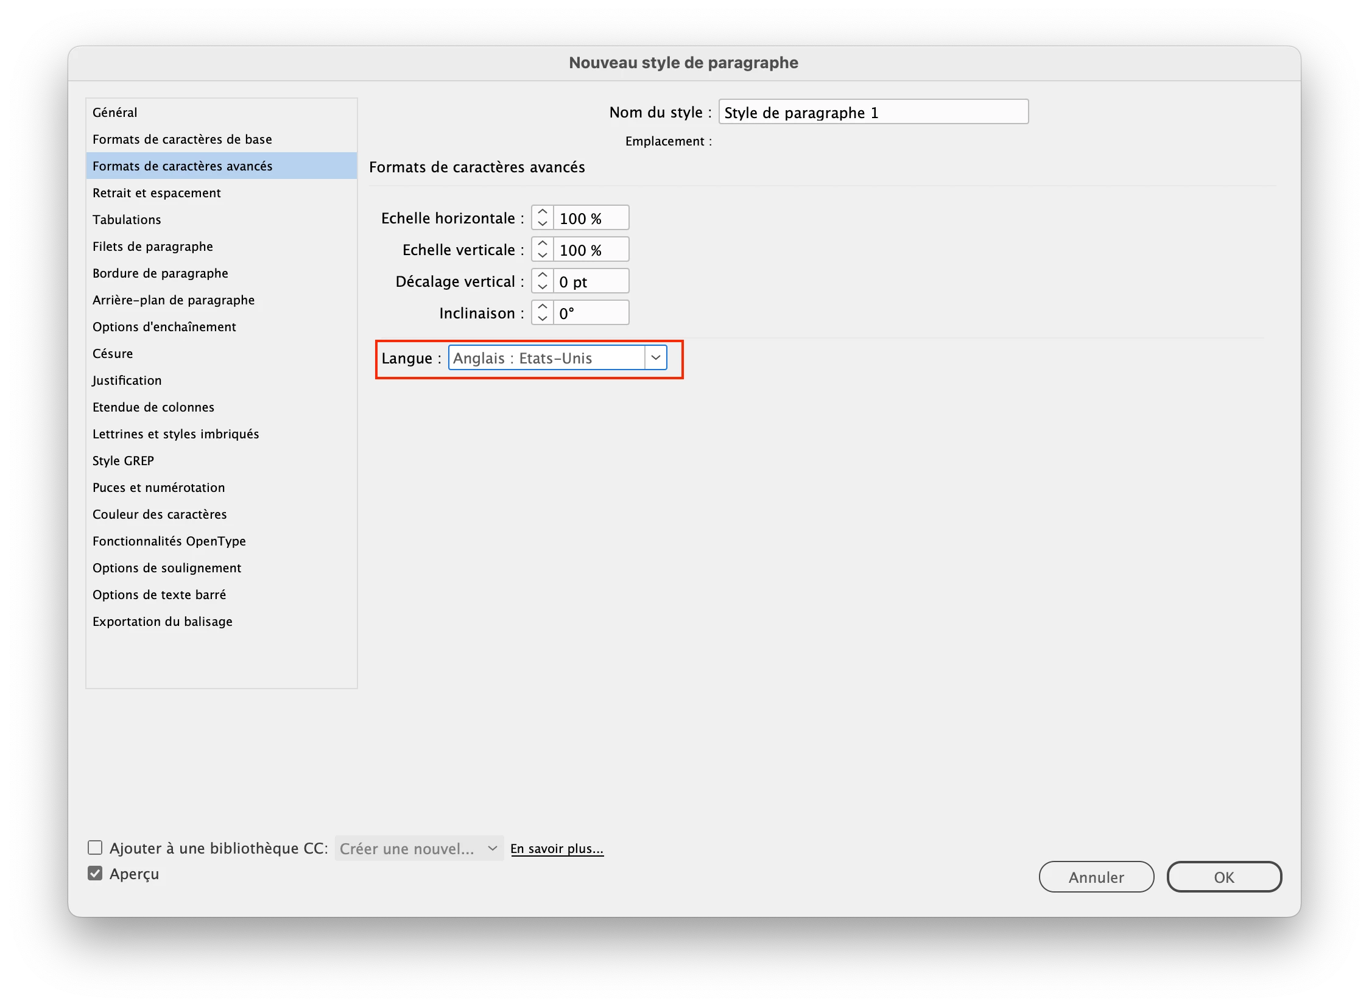The width and height of the screenshot is (1369, 1007).
Task: Decrease vertical scale with down arrow
Action: click(x=542, y=256)
